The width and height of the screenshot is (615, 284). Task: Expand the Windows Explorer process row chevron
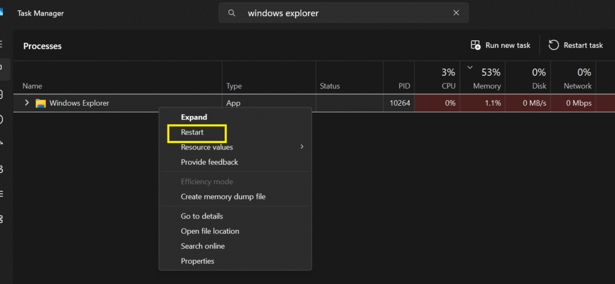point(26,103)
